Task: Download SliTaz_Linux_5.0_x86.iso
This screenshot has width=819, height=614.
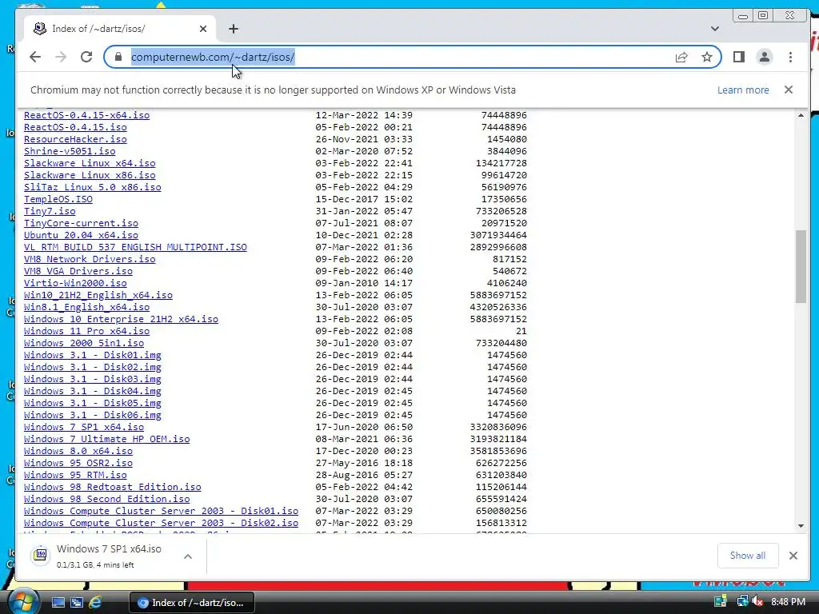Action: click(93, 187)
